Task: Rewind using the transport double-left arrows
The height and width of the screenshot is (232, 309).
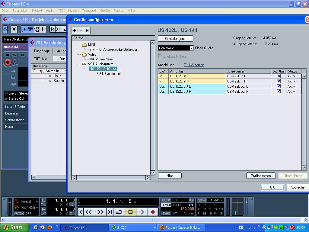Action: coord(89,212)
